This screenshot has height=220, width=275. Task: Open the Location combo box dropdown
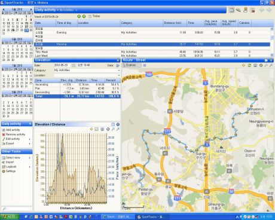coord(119,75)
